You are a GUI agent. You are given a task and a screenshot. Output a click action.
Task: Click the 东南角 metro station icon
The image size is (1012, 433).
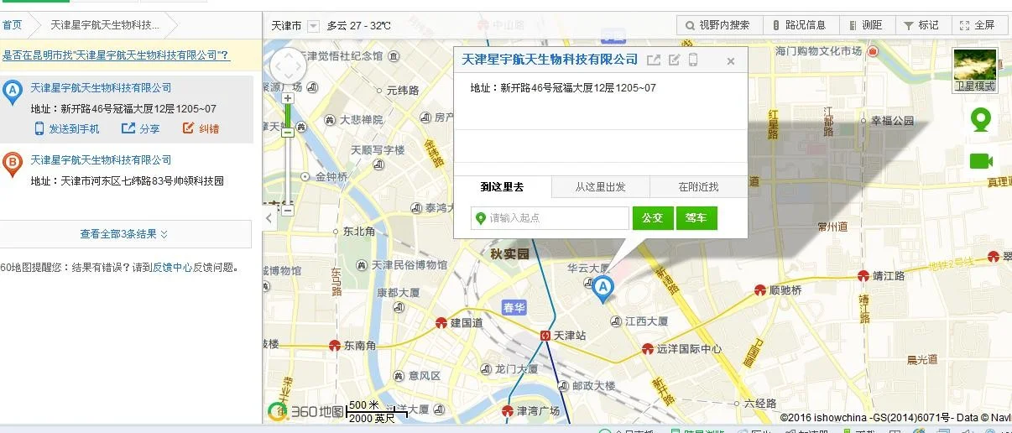click(x=334, y=345)
